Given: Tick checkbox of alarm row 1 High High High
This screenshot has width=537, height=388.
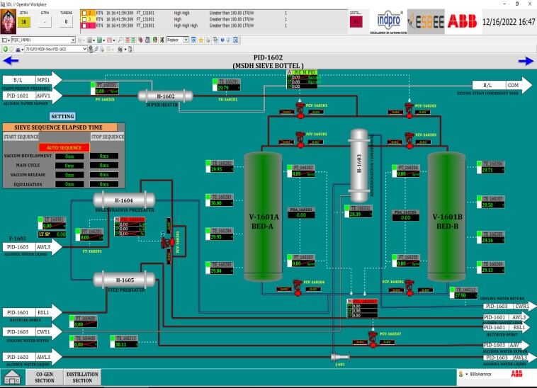Looking at the screenshot, I should [84, 25].
